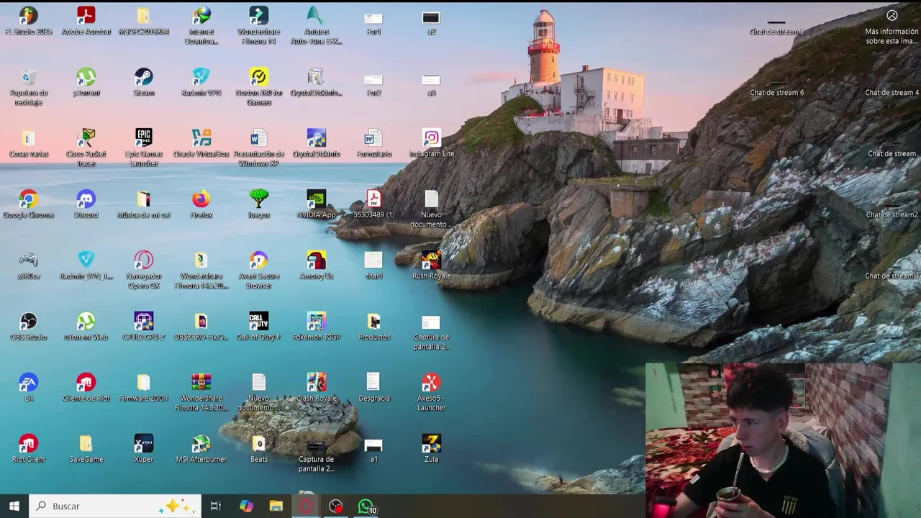This screenshot has height=518, width=921.
Task: Switch to Opera GX in the taskbar
Action: [307, 506]
